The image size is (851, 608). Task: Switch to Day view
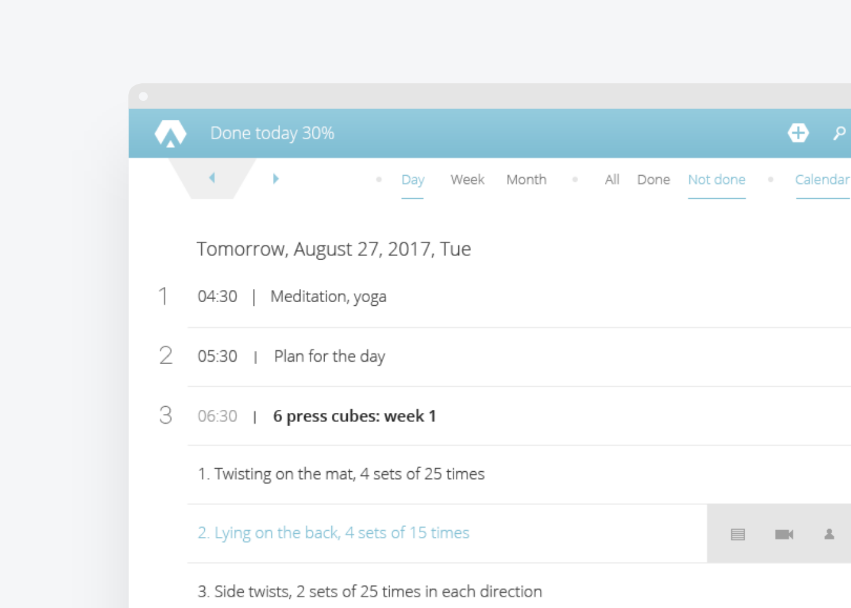click(x=413, y=180)
